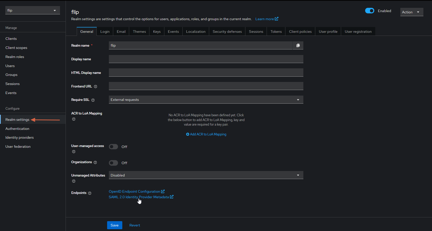This screenshot has height=231, width=432.
Task: Open the Email tab
Action: click(x=121, y=32)
